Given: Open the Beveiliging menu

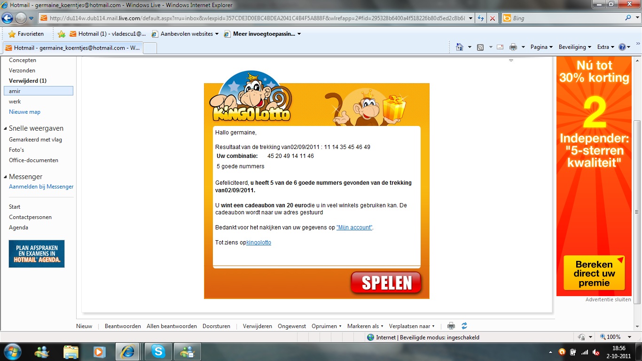Looking at the screenshot, I should coord(575,47).
